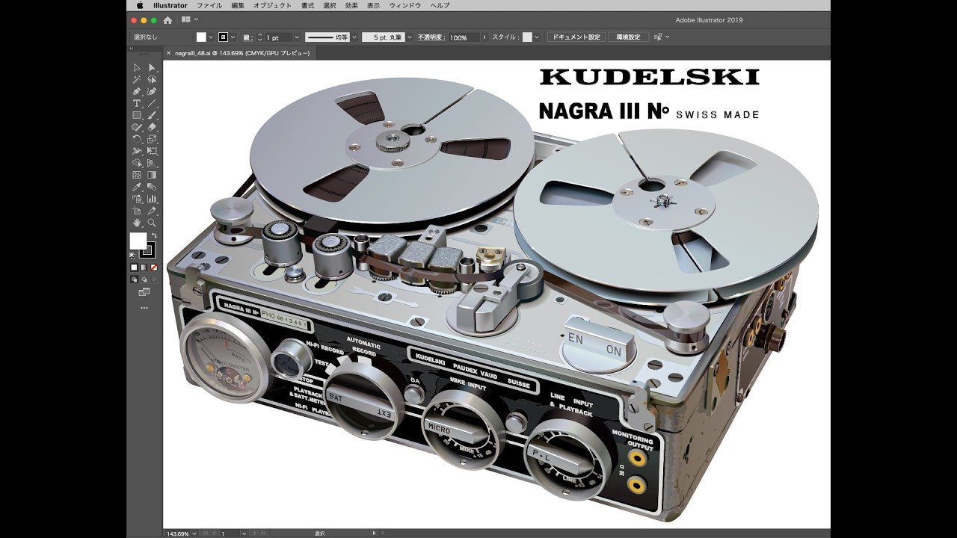The width and height of the screenshot is (957, 538).
Task: Select the Symbol Sprayer tool
Action: tap(137, 199)
